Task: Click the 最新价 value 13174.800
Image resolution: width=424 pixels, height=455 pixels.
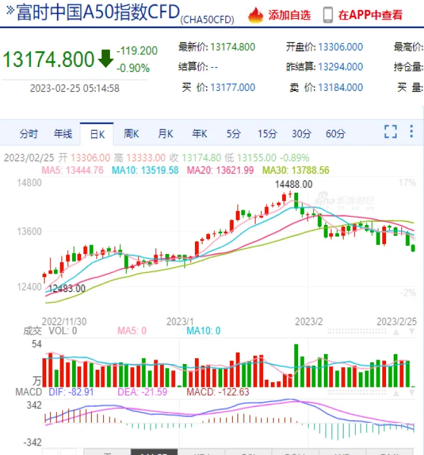Action: 233,47
